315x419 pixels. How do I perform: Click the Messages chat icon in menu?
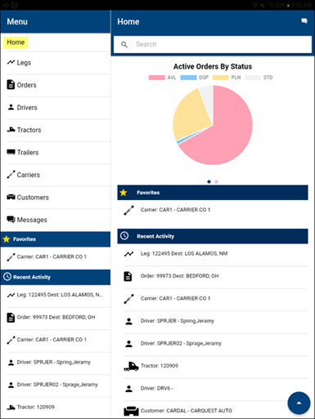tap(11, 219)
